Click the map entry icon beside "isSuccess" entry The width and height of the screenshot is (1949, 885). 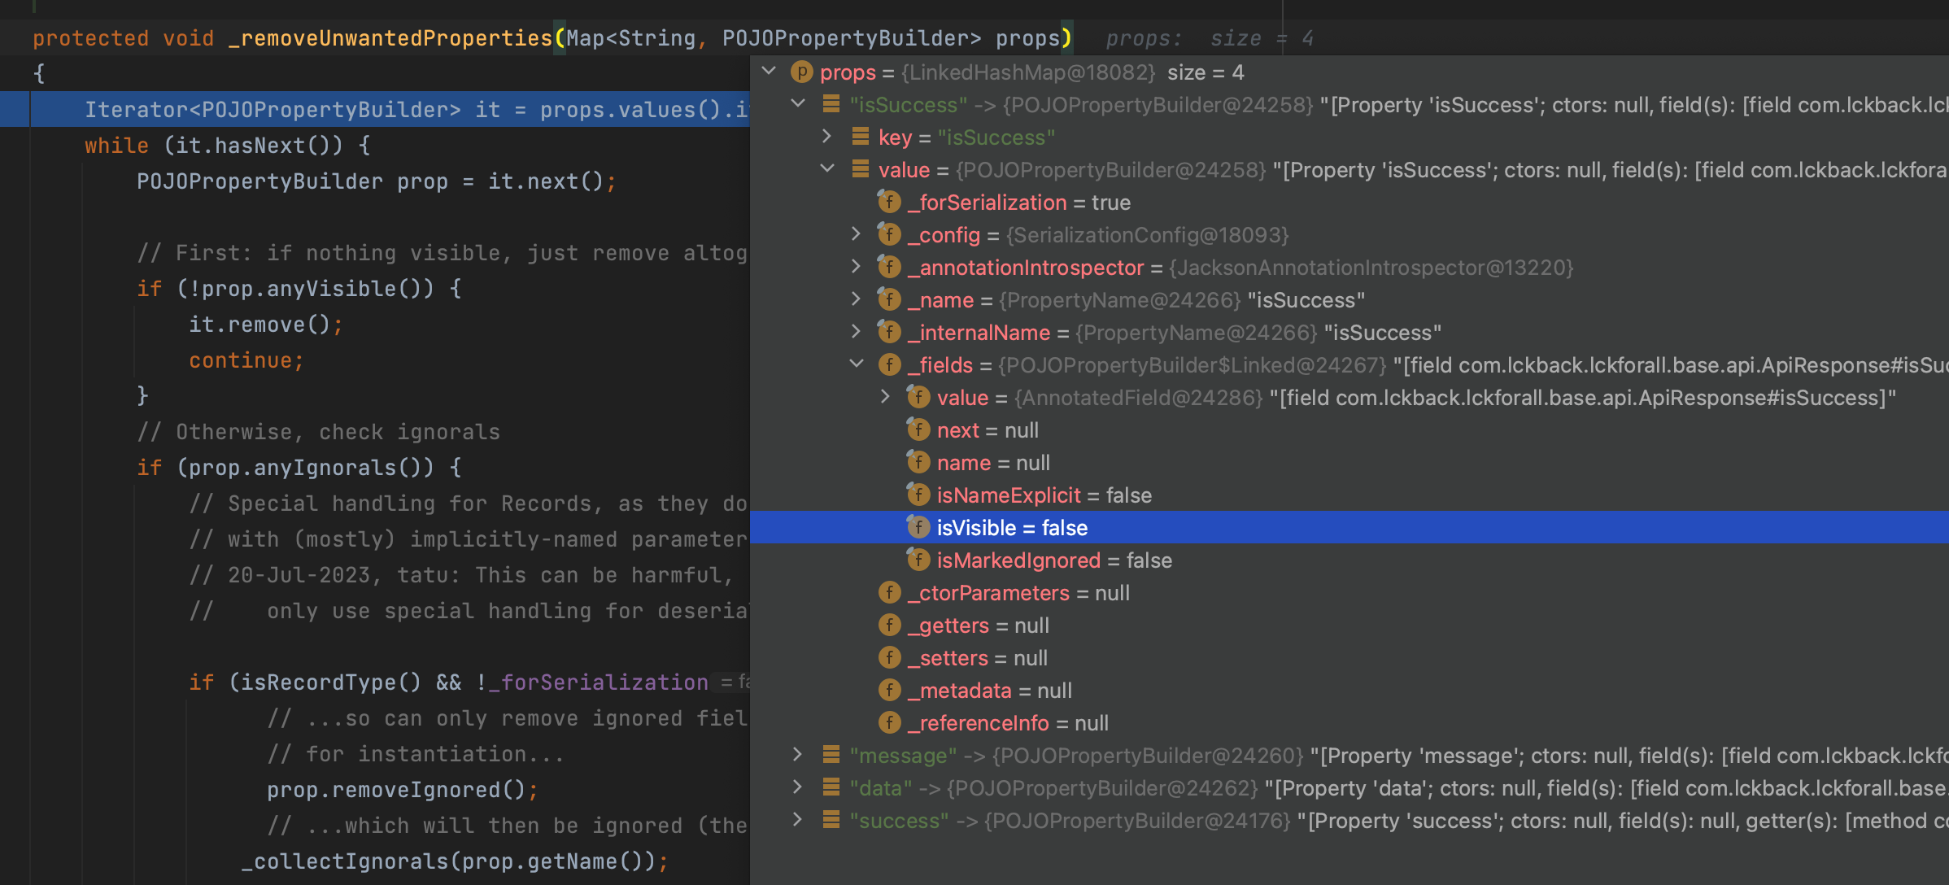pyautogui.click(x=831, y=105)
